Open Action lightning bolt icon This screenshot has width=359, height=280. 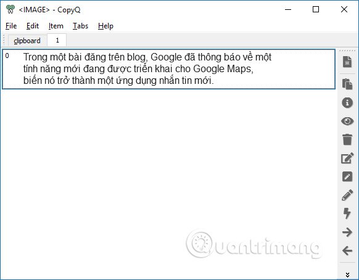click(347, 213)
